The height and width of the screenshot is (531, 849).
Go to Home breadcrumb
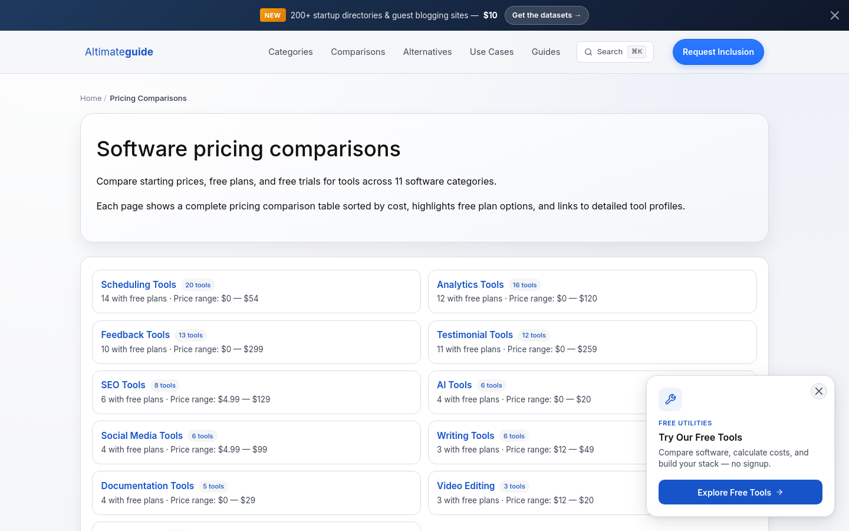tap(91, 99)
